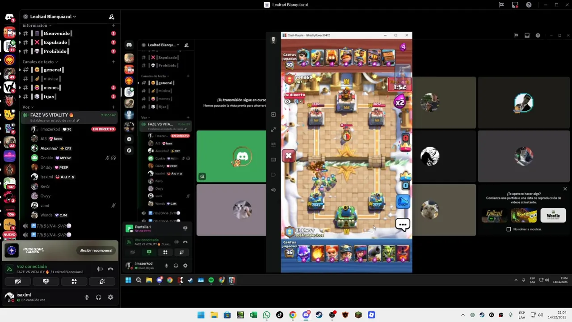Join first TRIBUNA-SVR voice channel
572x322 pixels.
[69, 226]
